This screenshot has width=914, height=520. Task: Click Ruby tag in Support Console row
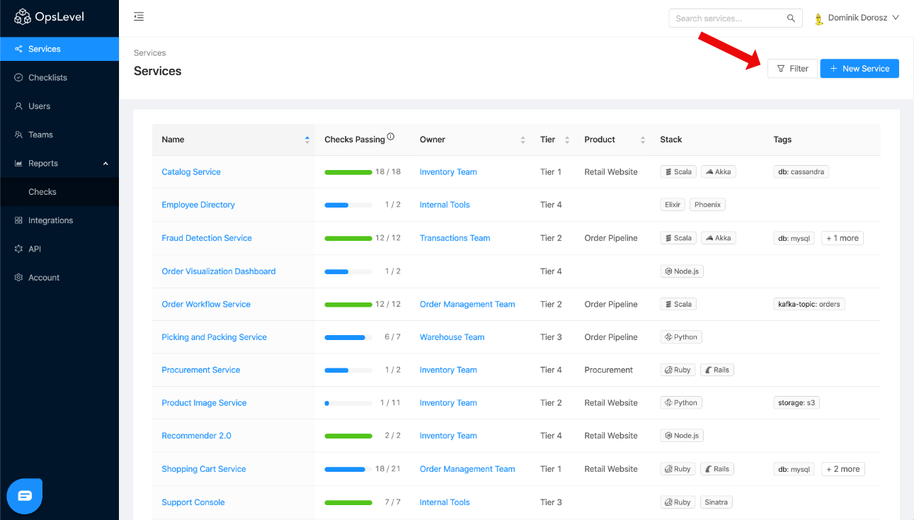[x=678, y=502]
